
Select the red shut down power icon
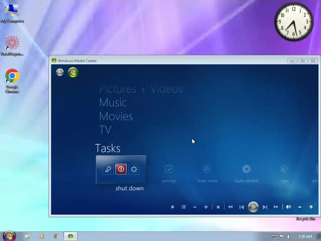(121, 169)
